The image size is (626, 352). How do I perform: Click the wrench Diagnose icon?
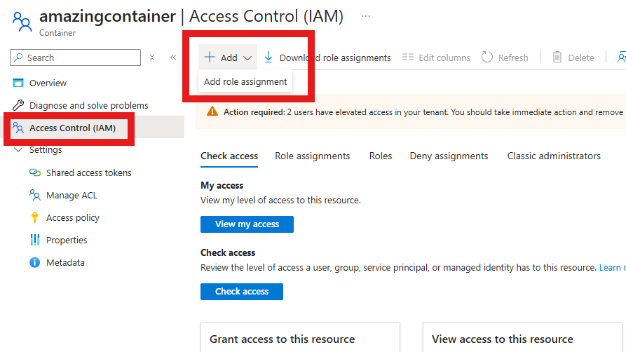tap(18, 105)
